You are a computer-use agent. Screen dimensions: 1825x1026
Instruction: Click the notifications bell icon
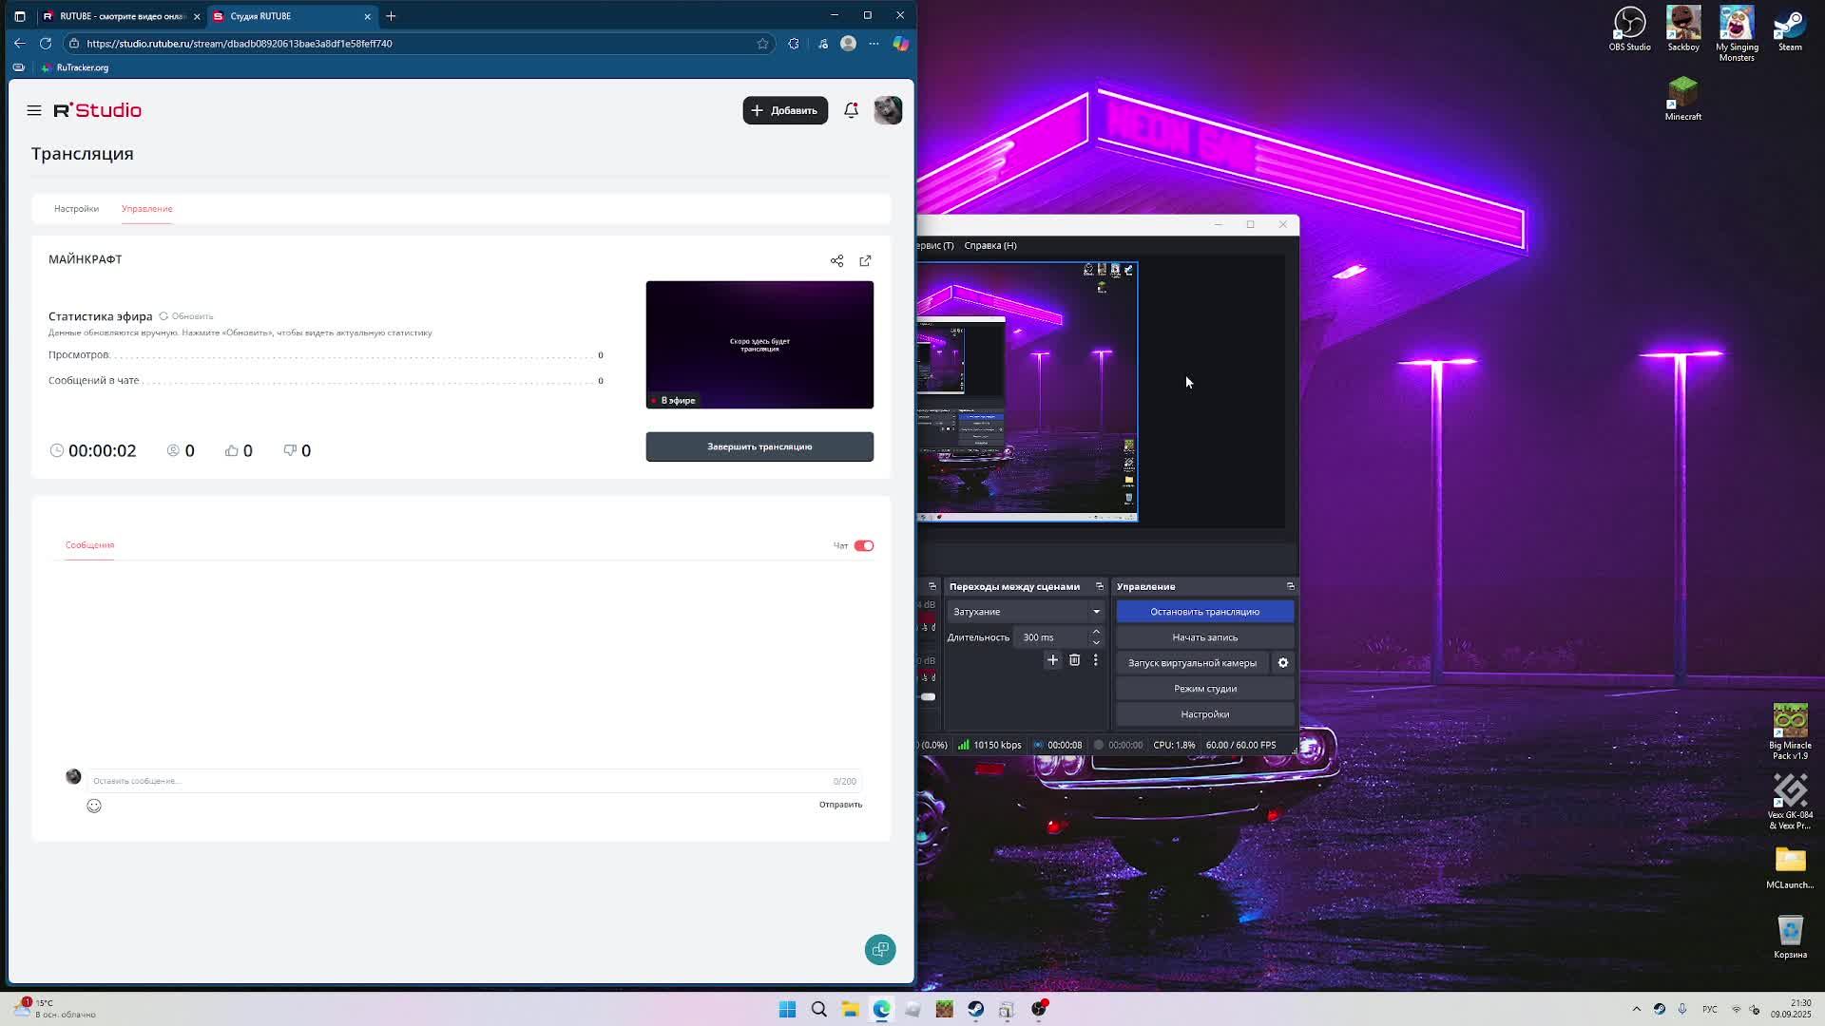[x=851, y=110]
